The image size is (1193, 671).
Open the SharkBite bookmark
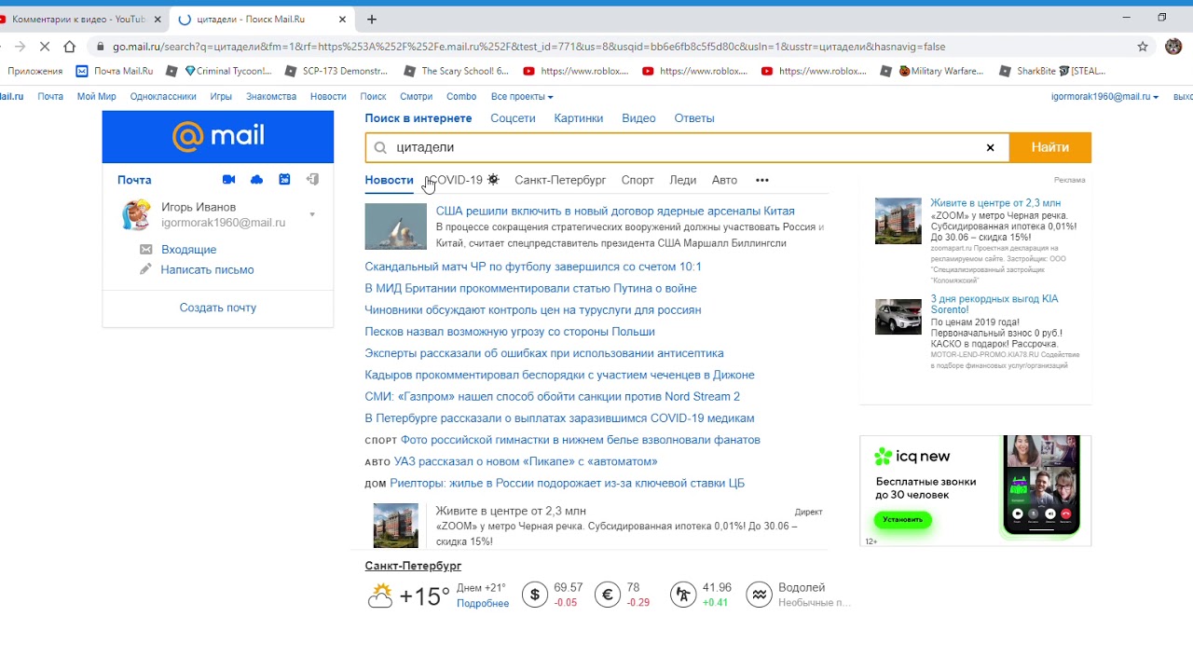click(1052, 71)
